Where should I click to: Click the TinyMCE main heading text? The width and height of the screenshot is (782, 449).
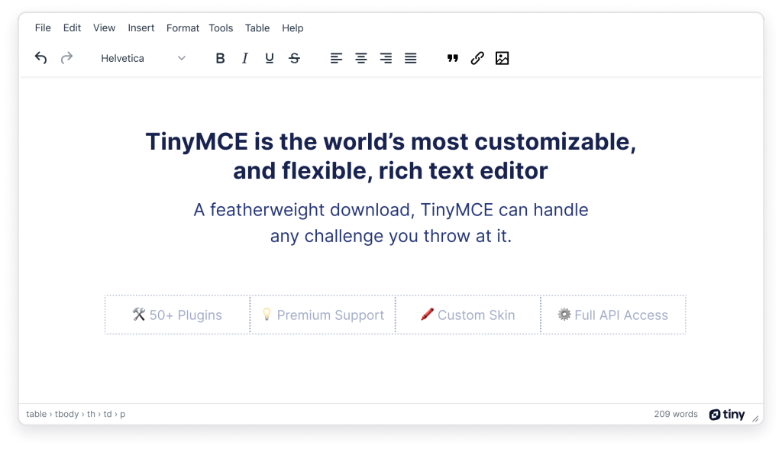[x=390, y=156]
